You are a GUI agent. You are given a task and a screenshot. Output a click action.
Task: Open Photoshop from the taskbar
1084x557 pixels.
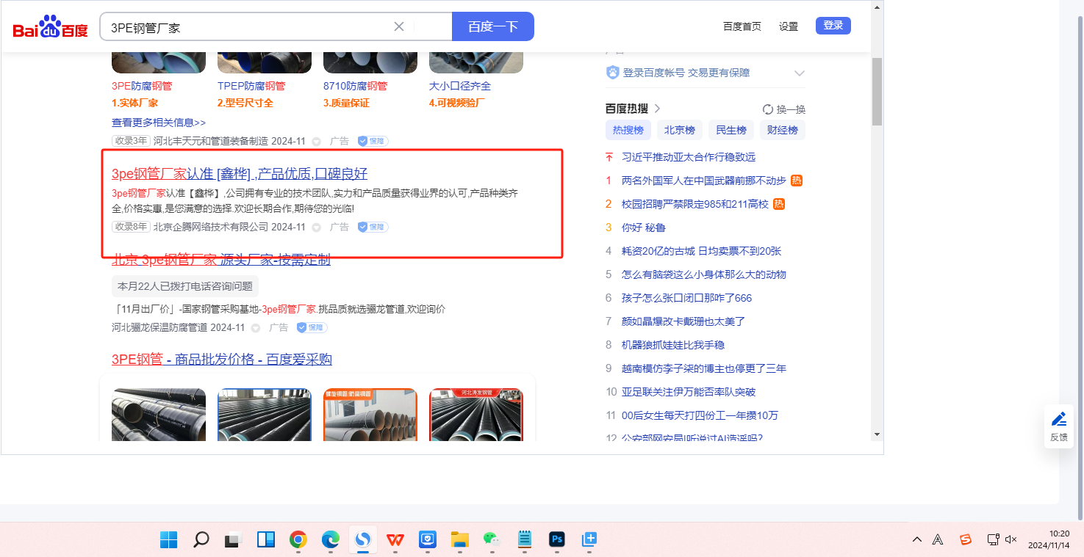556,540
